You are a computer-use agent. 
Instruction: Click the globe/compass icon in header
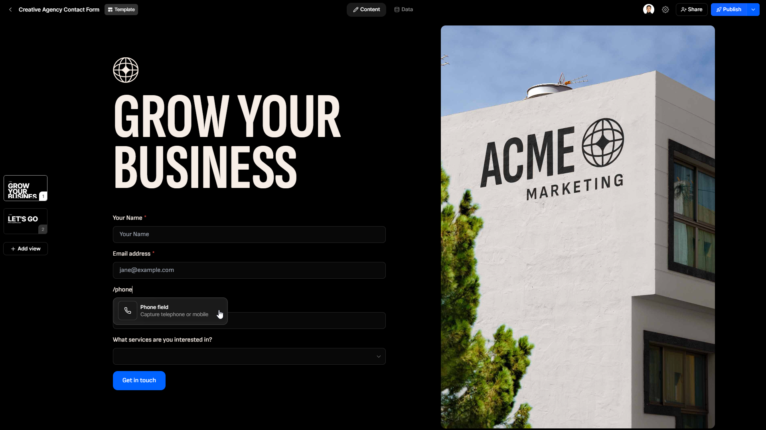[125, 69]
